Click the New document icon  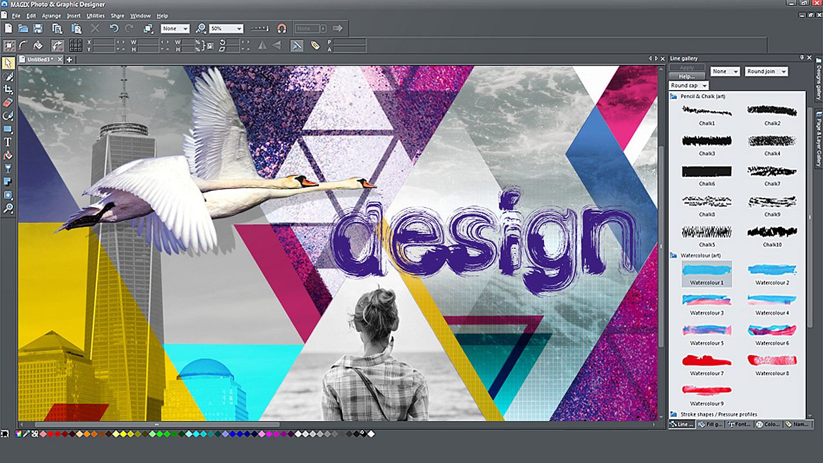(x=8, y=28)
